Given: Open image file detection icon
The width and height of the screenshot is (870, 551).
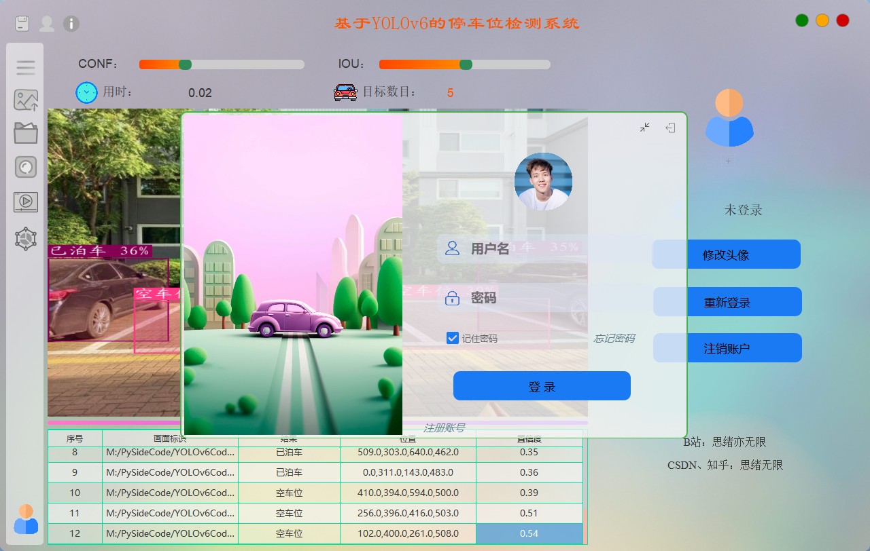Looking at the screenshot, I should pos(26,100).
